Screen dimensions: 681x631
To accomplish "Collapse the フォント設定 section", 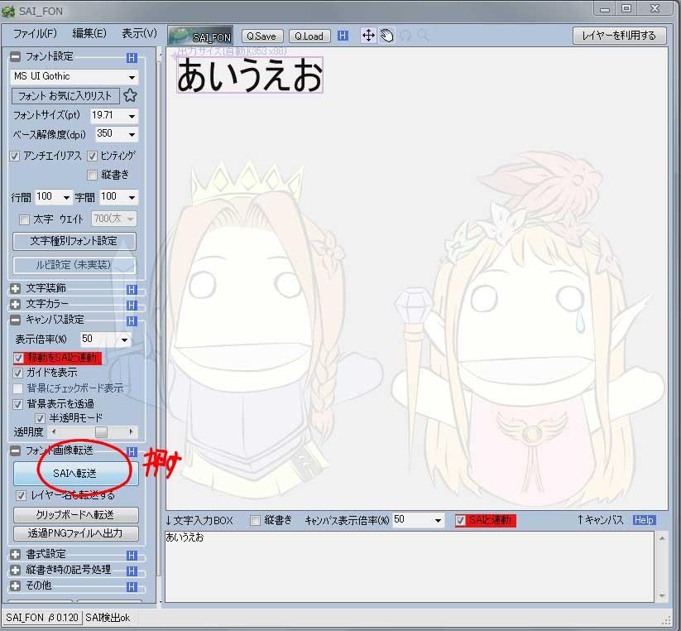I will point(15,56).
